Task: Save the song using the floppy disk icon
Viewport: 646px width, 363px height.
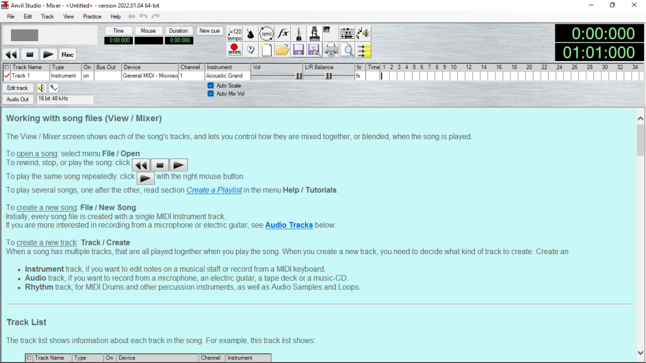Action: [x=298, y=50]
